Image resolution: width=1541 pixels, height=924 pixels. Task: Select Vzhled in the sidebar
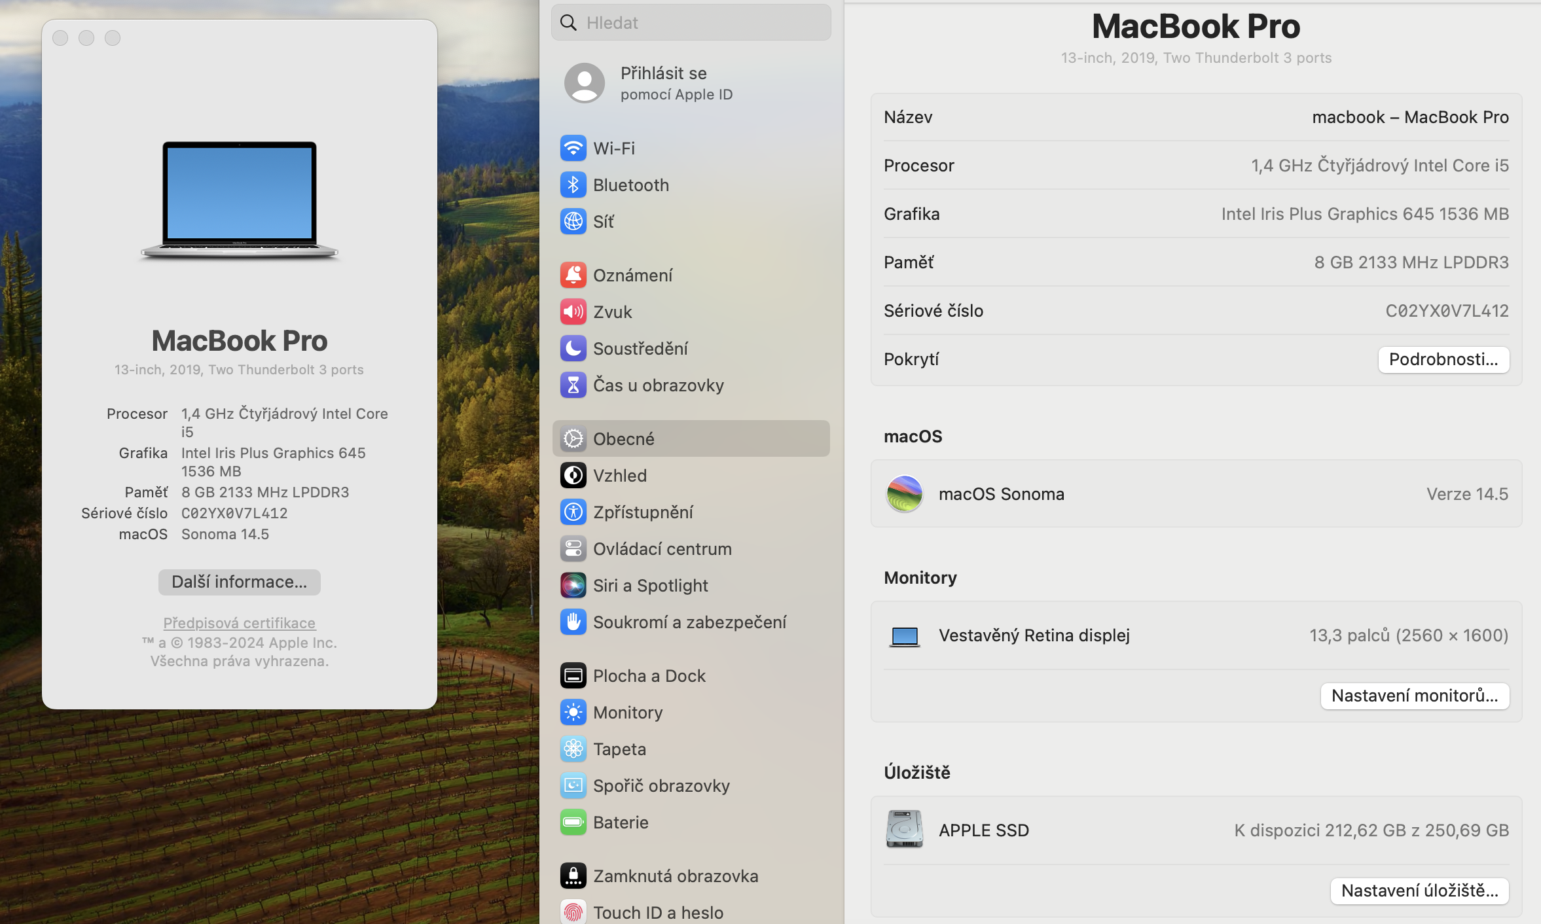tap(619, 476)
